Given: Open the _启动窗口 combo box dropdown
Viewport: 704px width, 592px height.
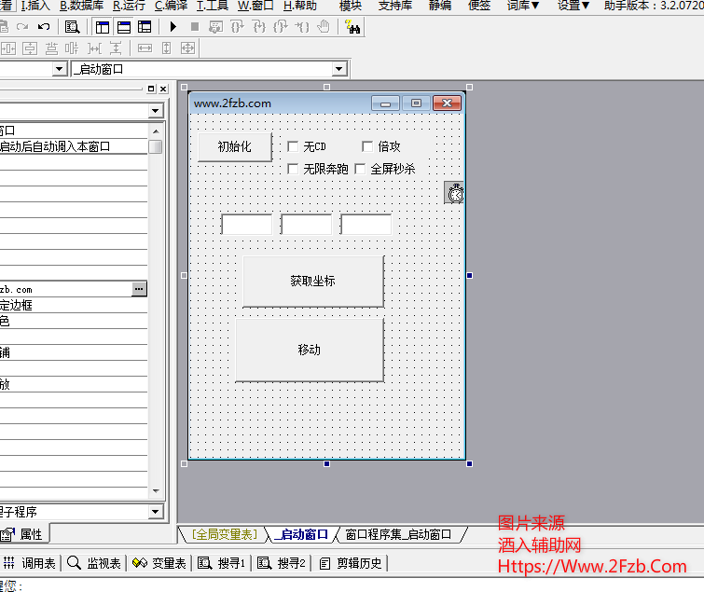Looking at the screenshot, I should [339, 69].
